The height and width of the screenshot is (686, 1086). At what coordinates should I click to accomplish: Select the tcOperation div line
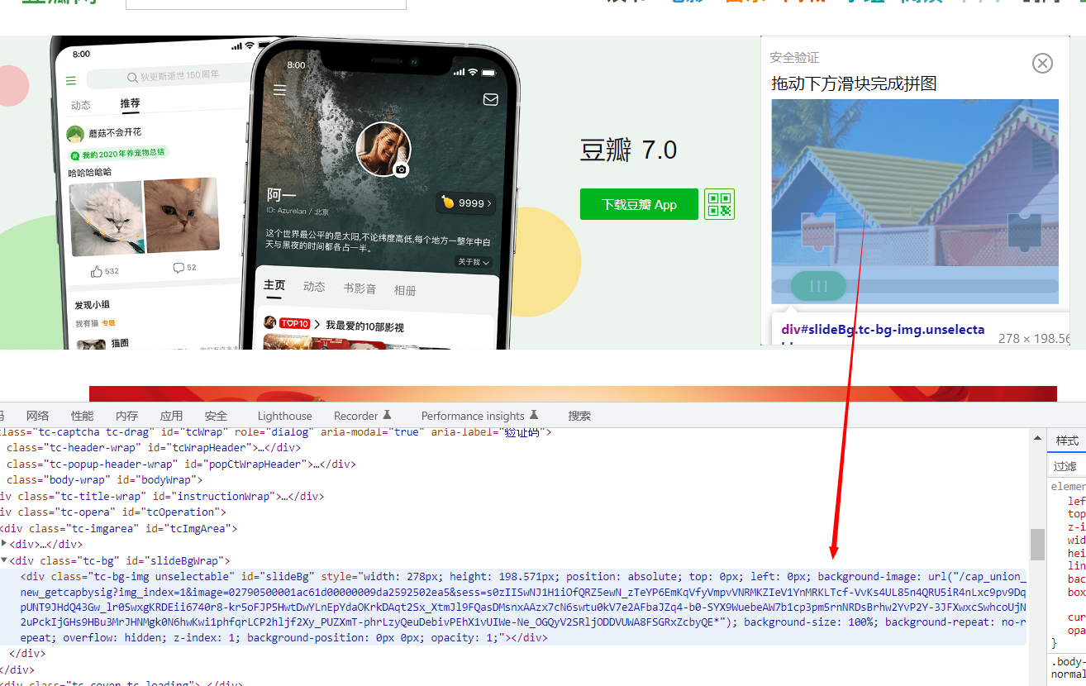coord(112,512)
